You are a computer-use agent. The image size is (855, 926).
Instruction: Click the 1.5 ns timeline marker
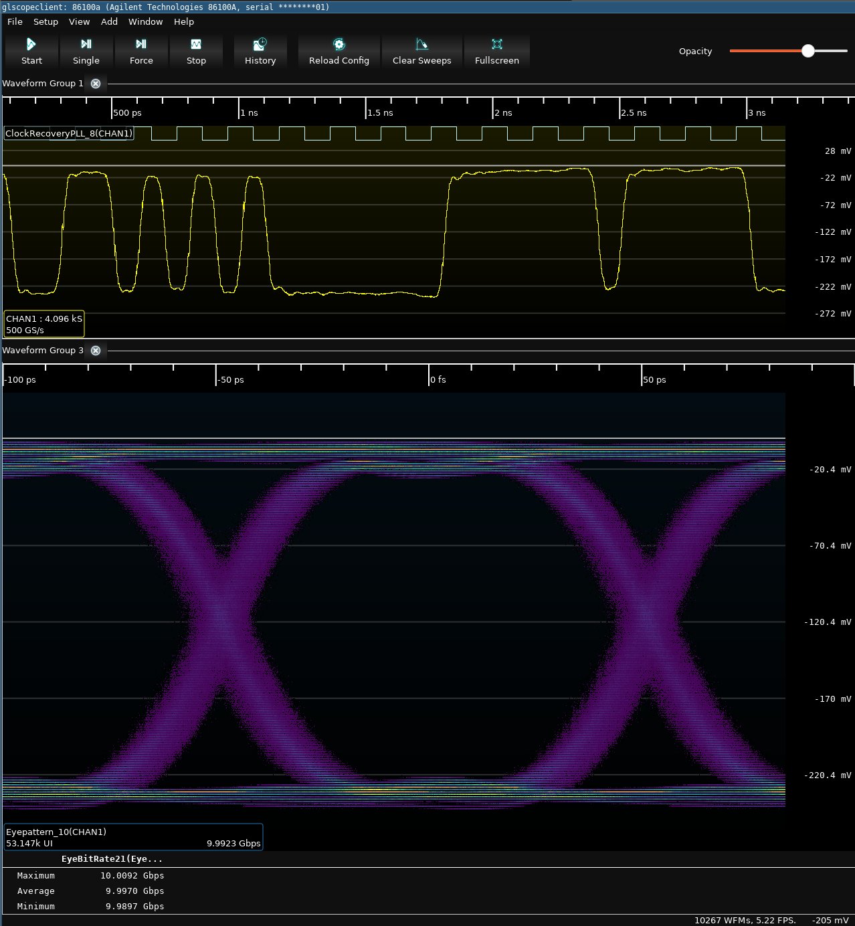click(x=380, y=112)
